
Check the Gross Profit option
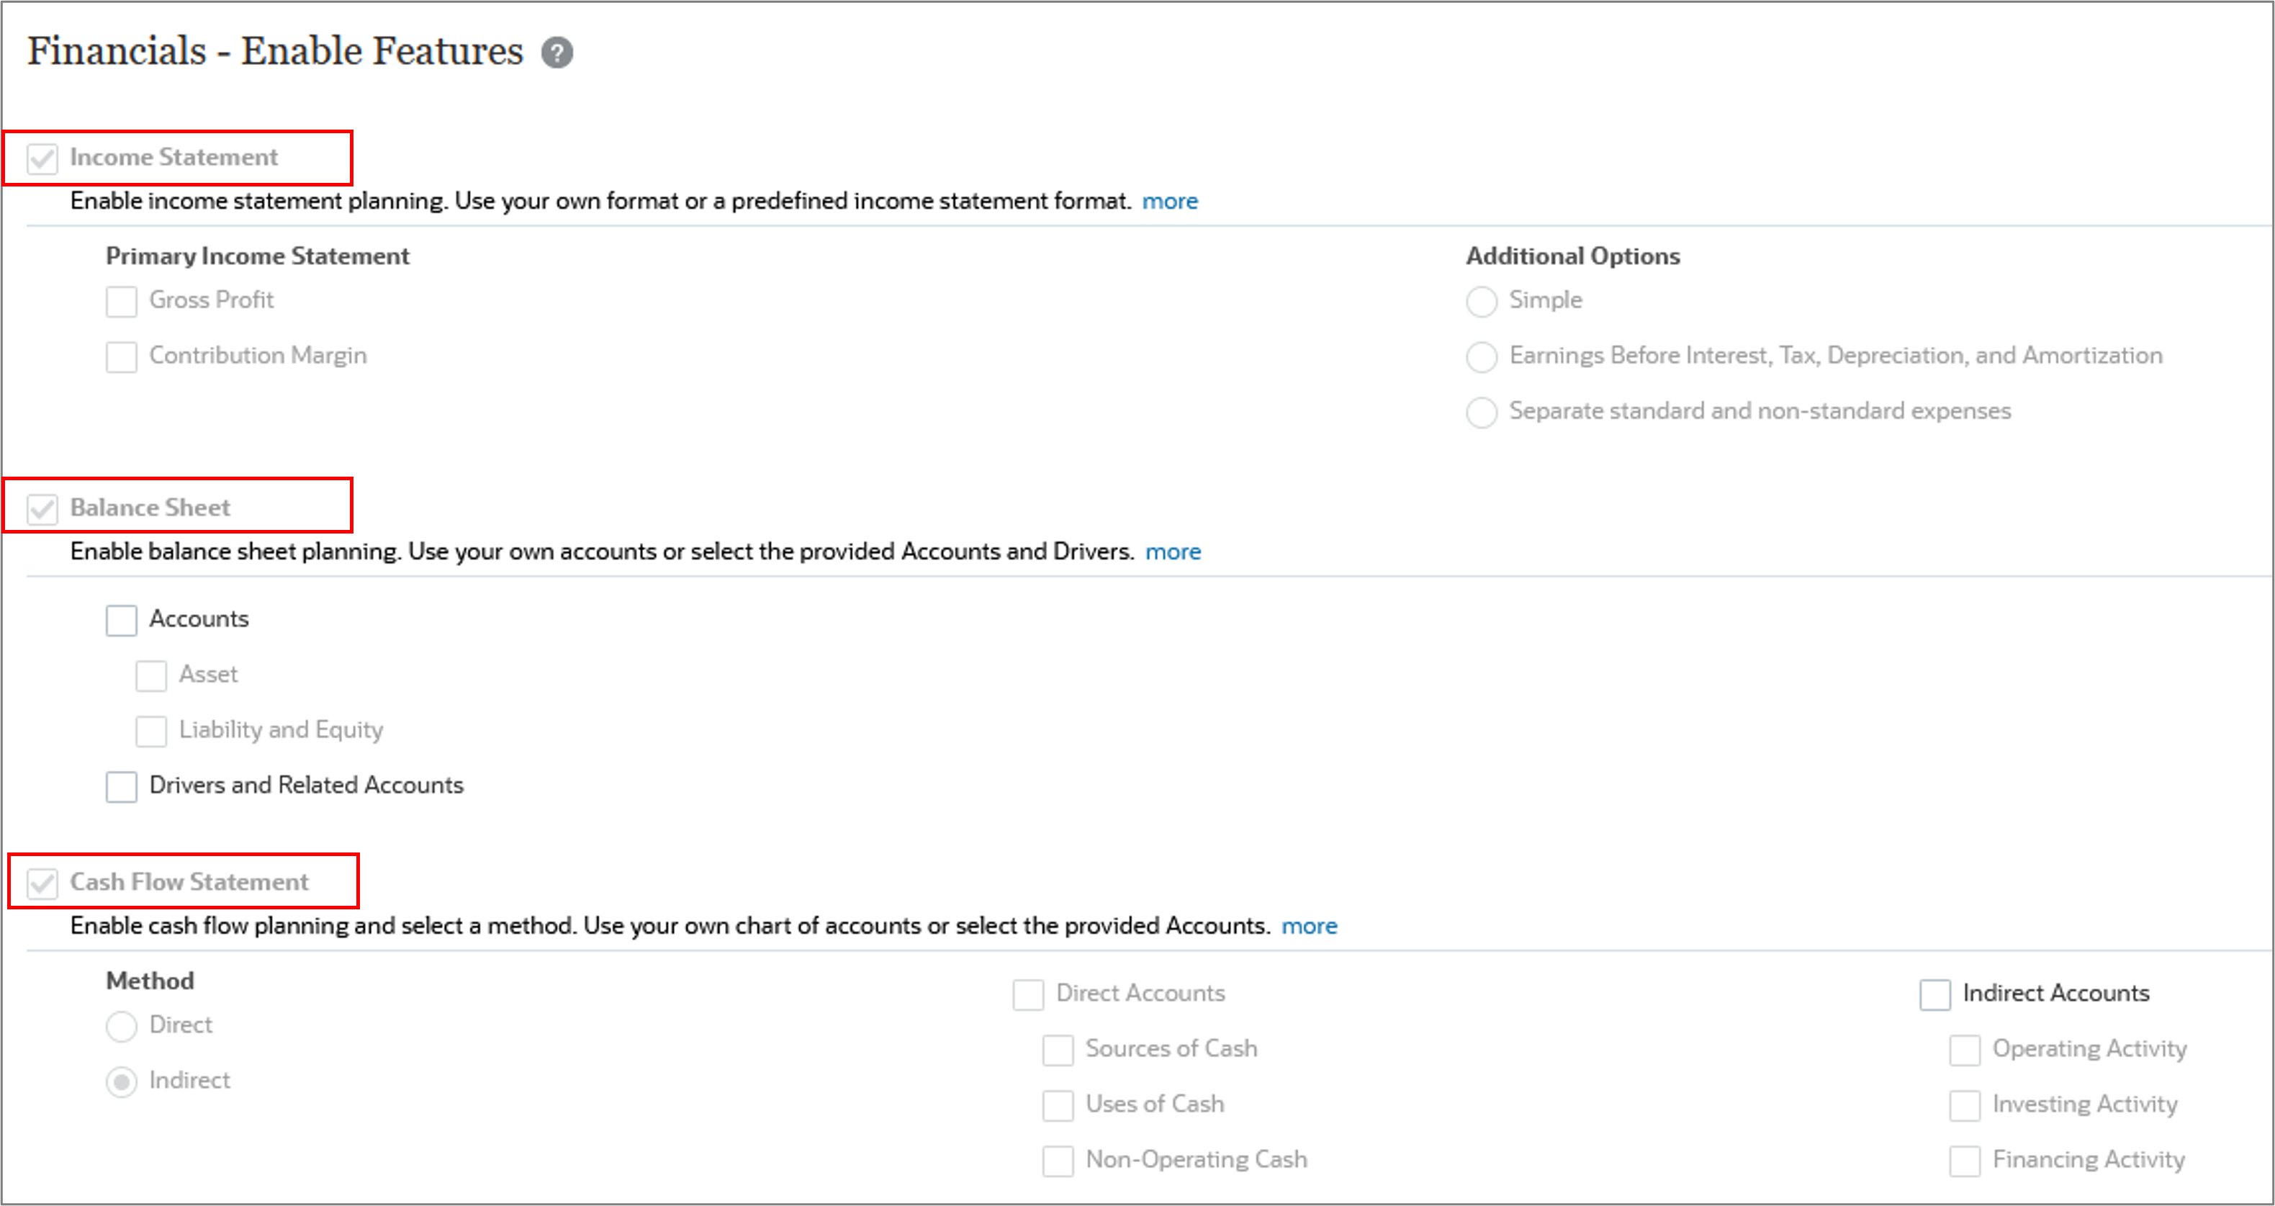pyautogui.click(x=121, y=301)
